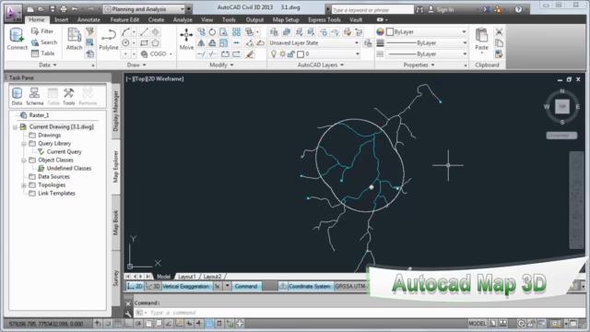Click the Object Color wheel swatch
This screenshot has width=590, height=332.
381,32
